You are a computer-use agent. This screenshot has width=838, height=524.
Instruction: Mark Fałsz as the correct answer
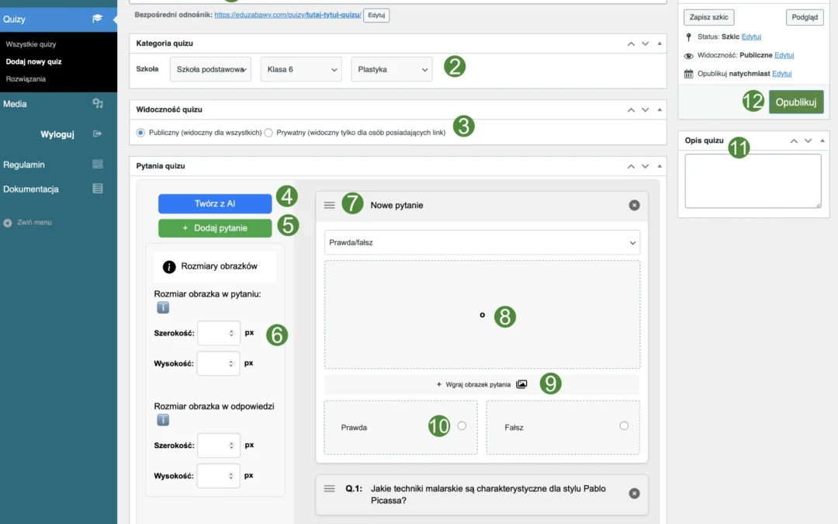coord(624,425)
